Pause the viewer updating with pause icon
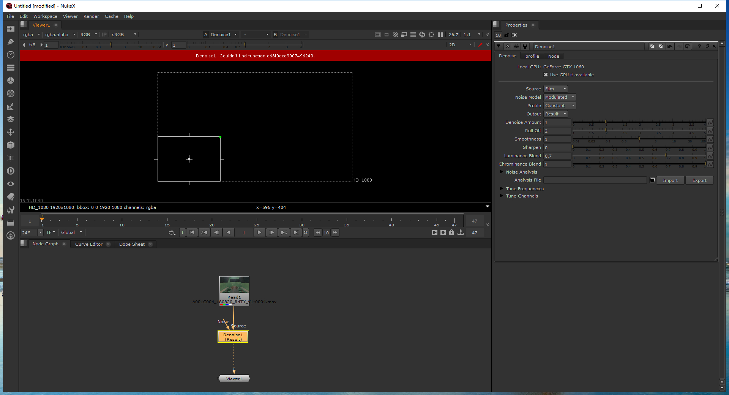The width and height of the screenshot is (729, 395). 440,35
